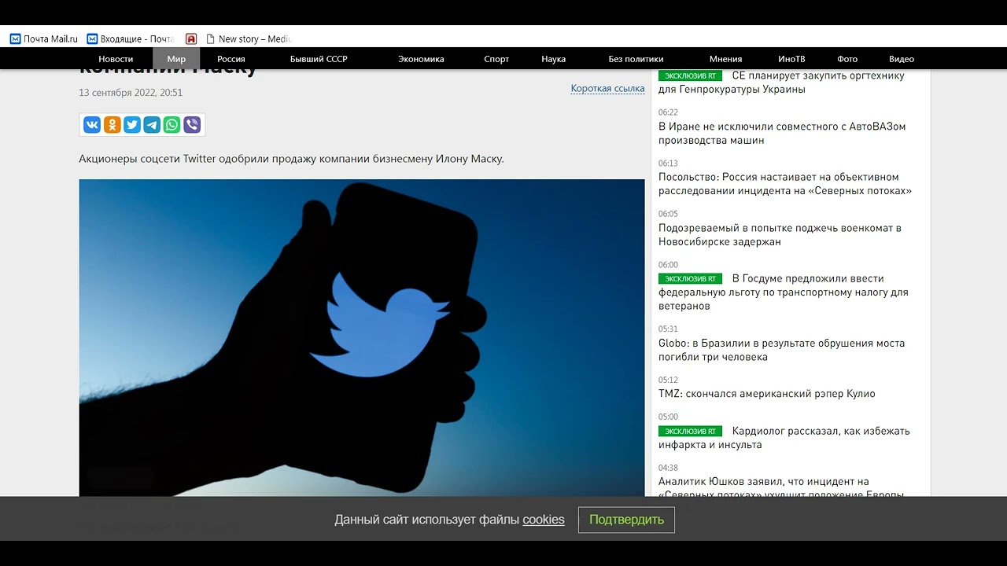
Task: Click article lead text about Акционеры Twitter
Action: (291, 159)
